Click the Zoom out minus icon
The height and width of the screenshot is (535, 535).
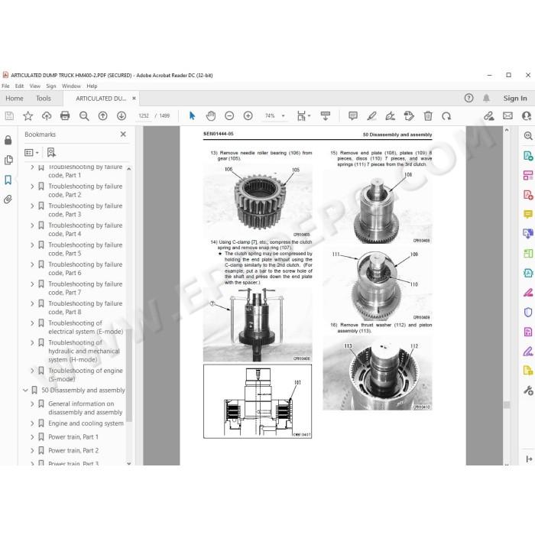(x=229, y=116)
